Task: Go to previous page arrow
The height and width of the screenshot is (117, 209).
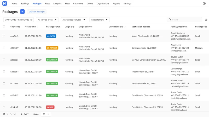Action: click(8, 114)
